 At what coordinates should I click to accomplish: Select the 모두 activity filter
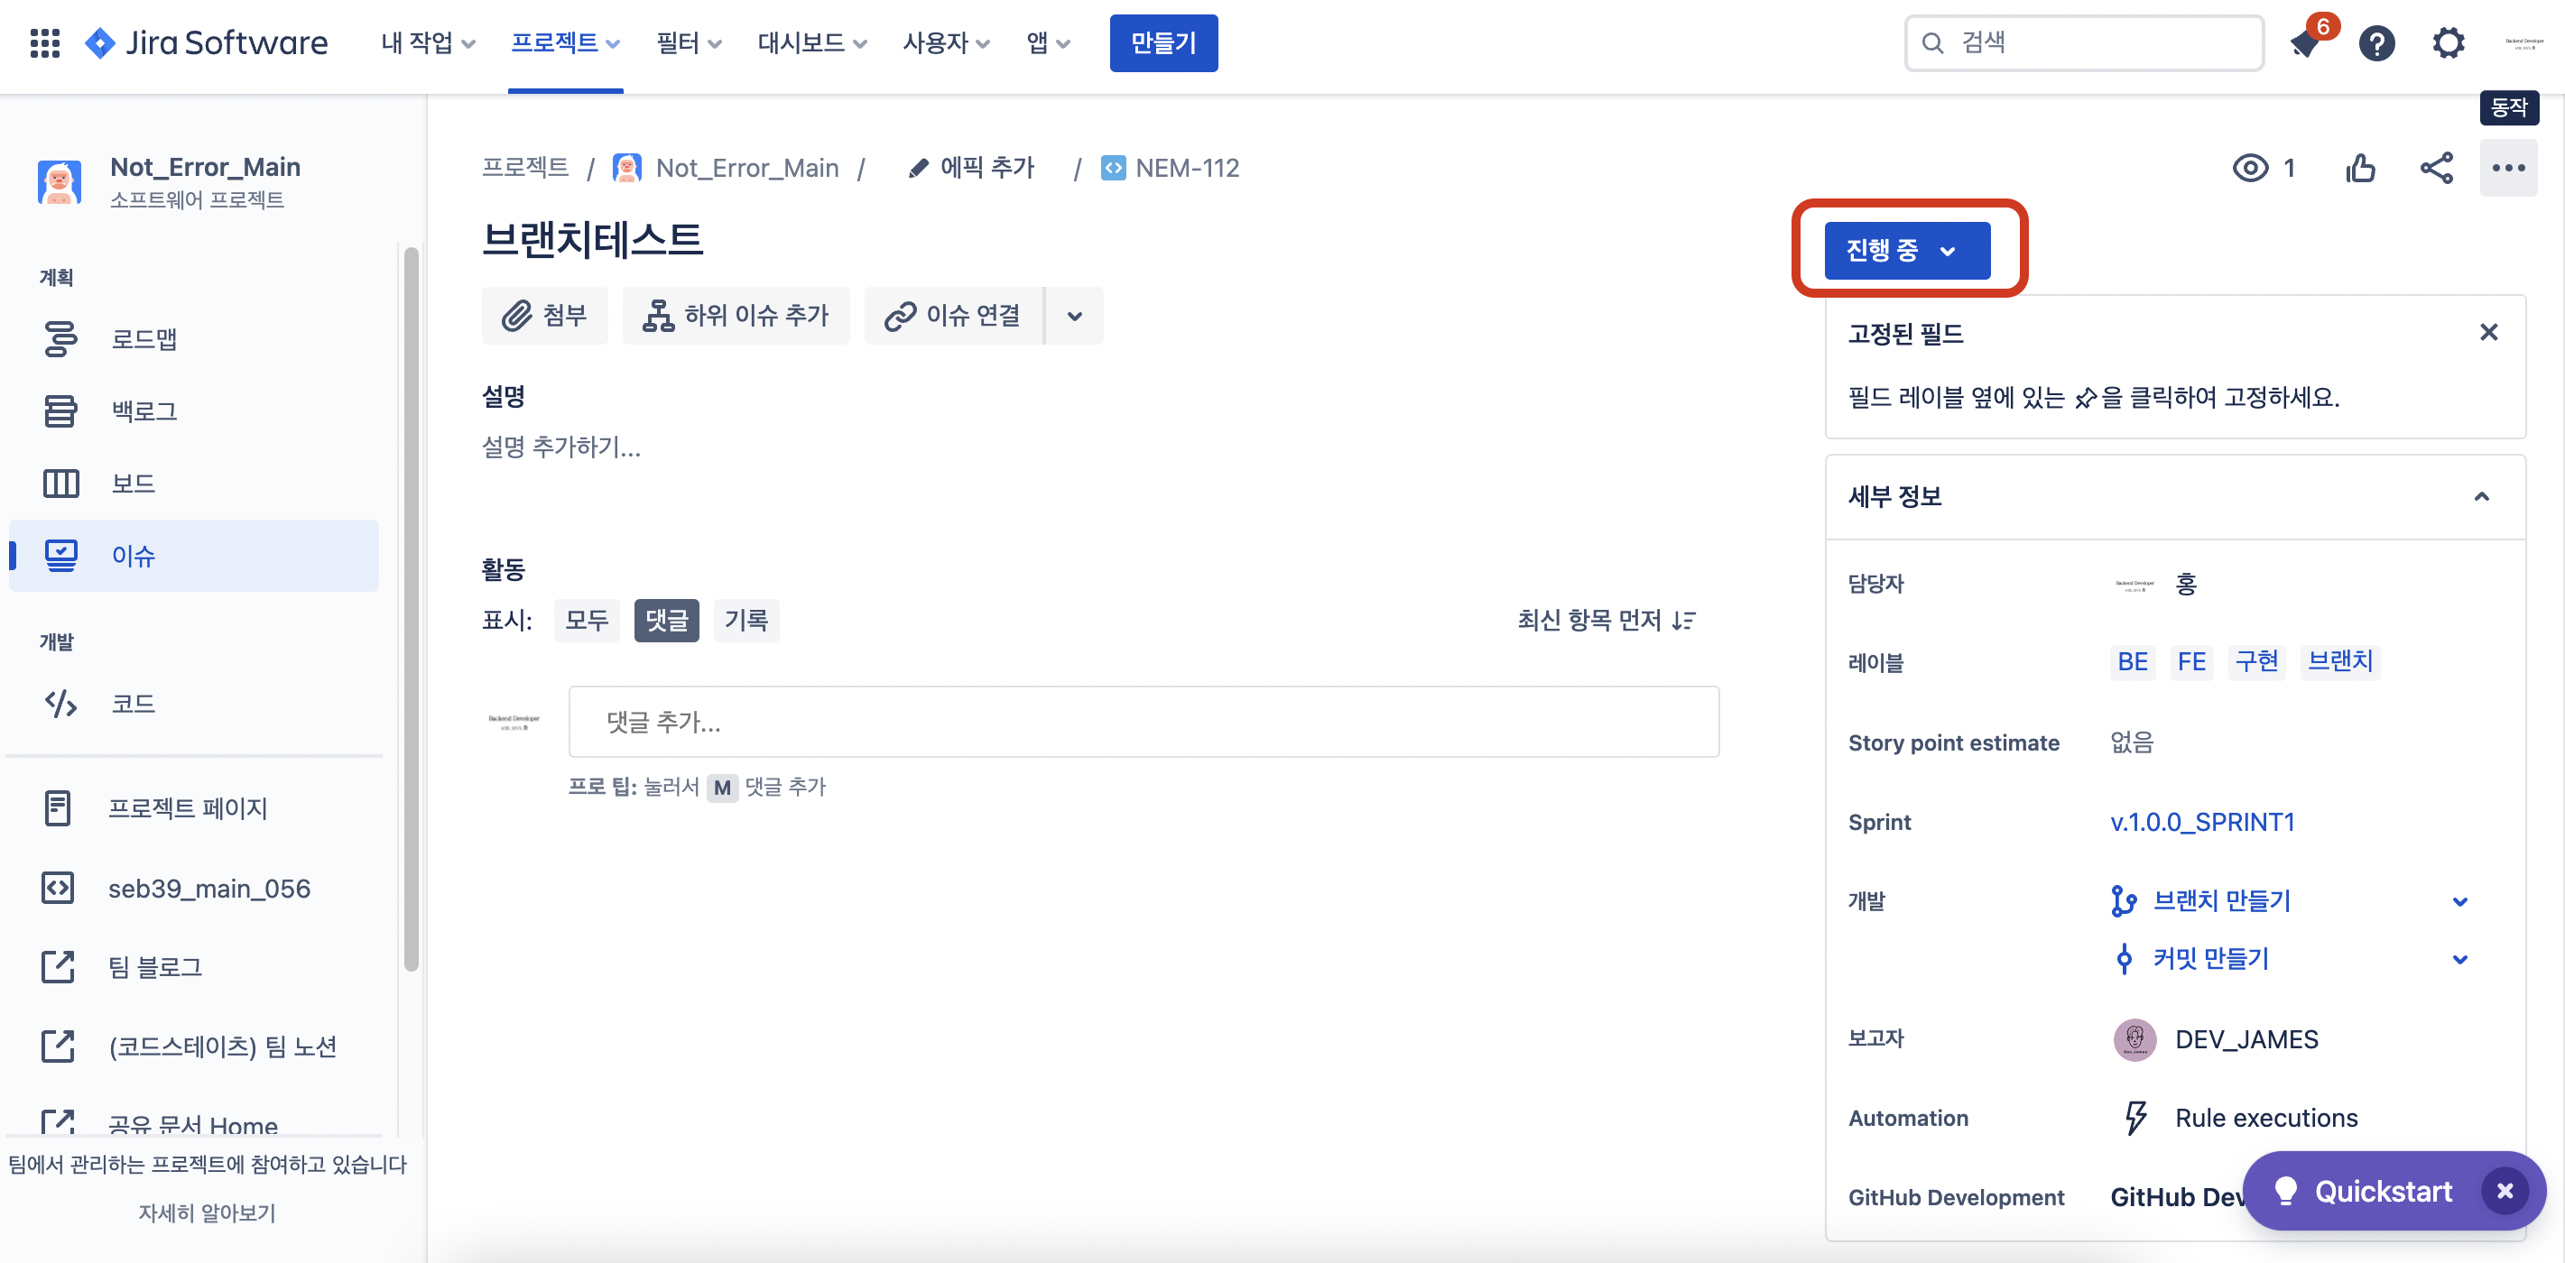[x=587, y=621]
